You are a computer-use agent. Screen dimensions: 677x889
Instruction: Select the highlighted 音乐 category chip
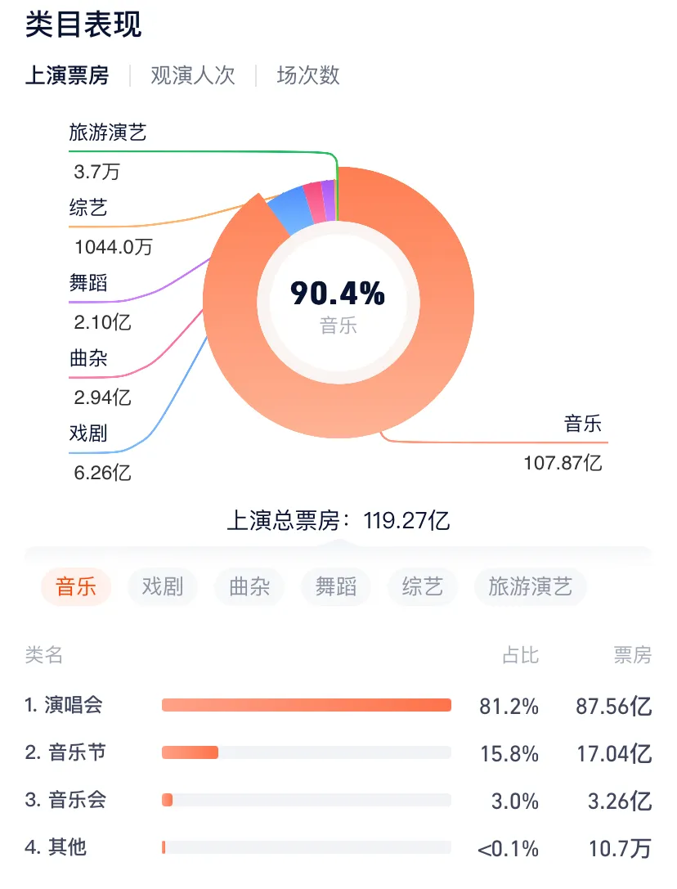[x=76, y=586]
